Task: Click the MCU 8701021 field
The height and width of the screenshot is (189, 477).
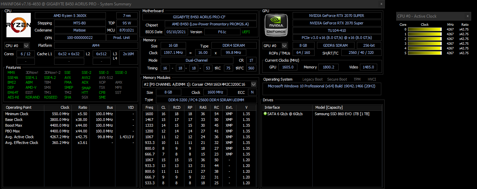Action: (127, 30)
